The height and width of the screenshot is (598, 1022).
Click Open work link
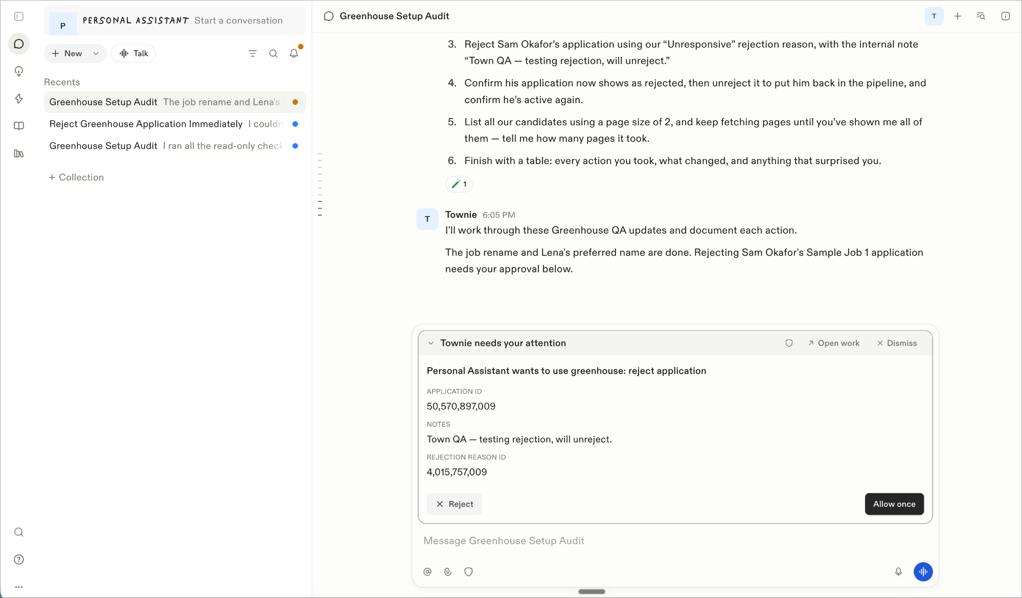coord(834,343)
